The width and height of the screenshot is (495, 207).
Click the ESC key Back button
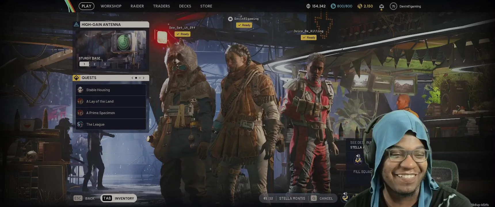coord(84,198)
